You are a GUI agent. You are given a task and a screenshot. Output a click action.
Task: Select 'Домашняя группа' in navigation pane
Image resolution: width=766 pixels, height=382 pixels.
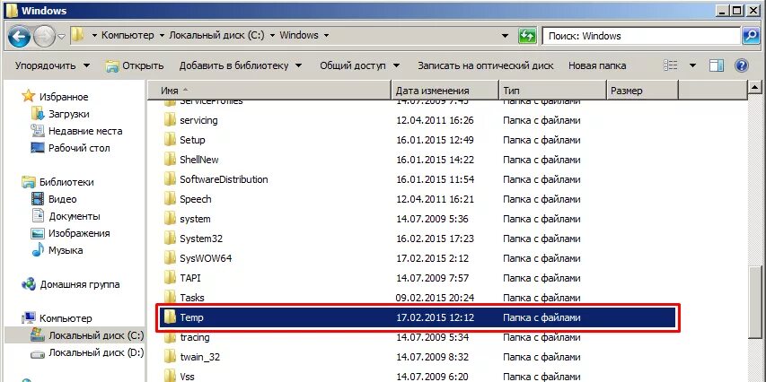pos(80,284)
